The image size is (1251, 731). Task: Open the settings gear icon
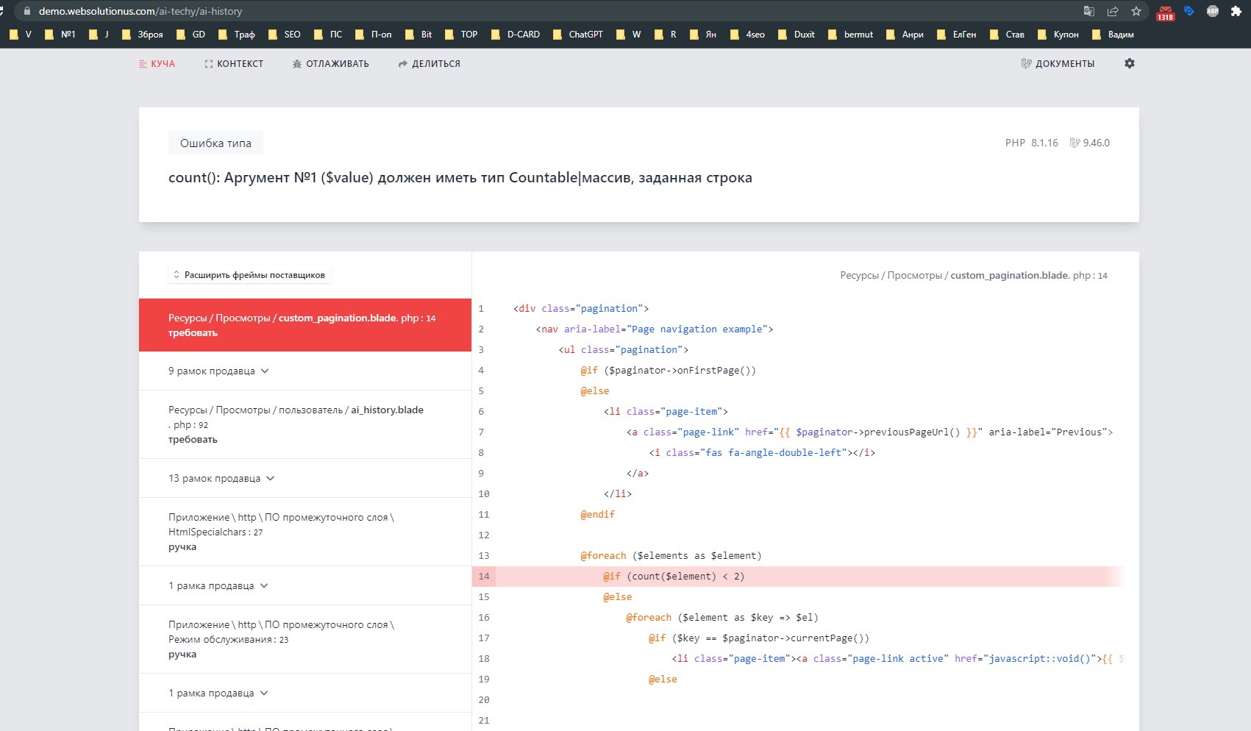tap(1130, 64)
